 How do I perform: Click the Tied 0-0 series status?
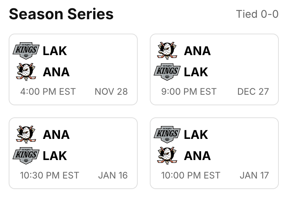tap(257, 14)
